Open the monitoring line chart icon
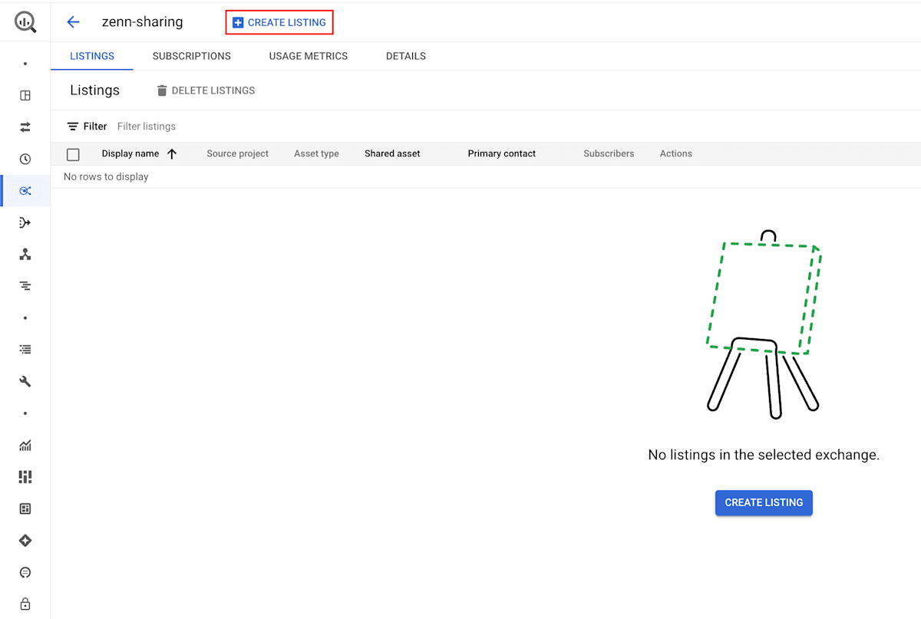This screenshot has height=619, width=921. click(x=25, y=446)
